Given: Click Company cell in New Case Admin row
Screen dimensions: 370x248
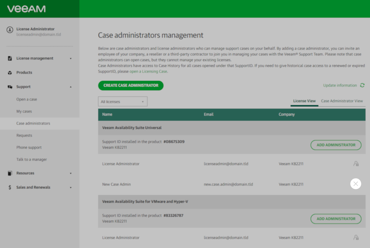Looking at the screenshot, I should 291,184.
